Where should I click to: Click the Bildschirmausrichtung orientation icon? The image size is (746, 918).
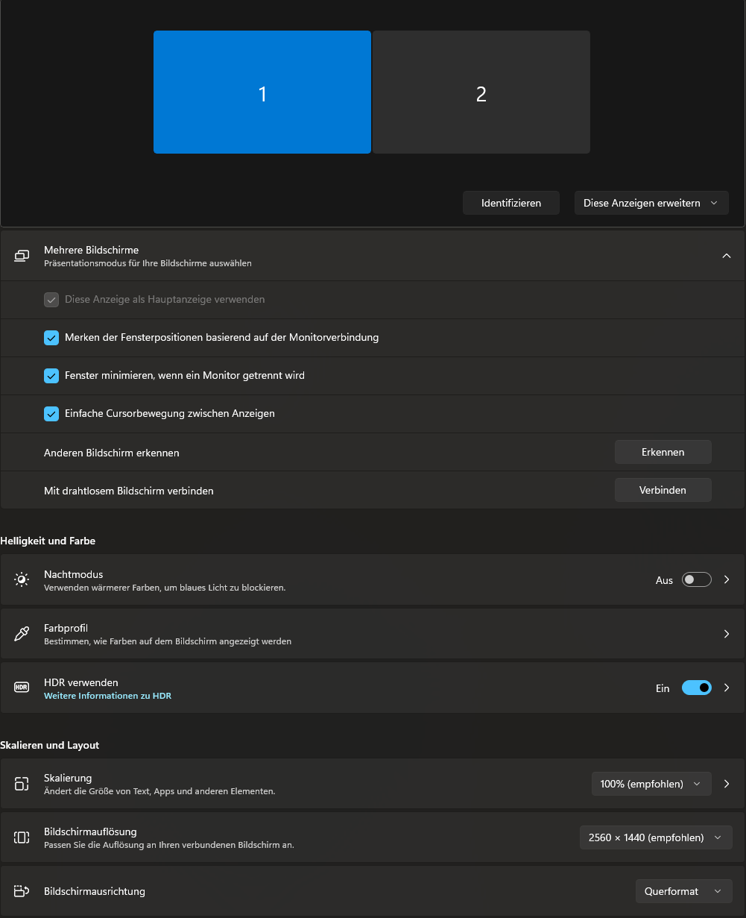pos(22,891)
